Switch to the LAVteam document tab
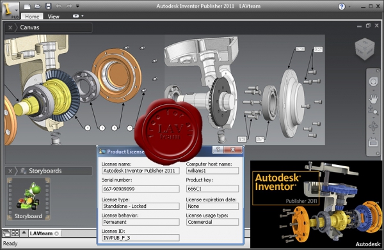This screenshot has width=384, height=250. point(41,233)
